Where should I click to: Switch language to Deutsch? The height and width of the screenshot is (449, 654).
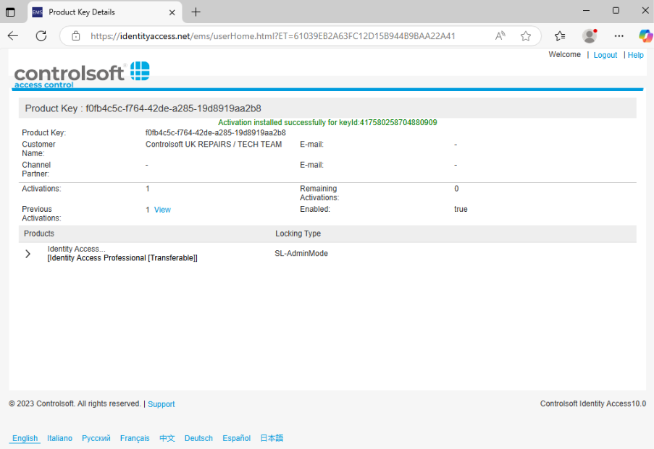(x=198, y=438)
